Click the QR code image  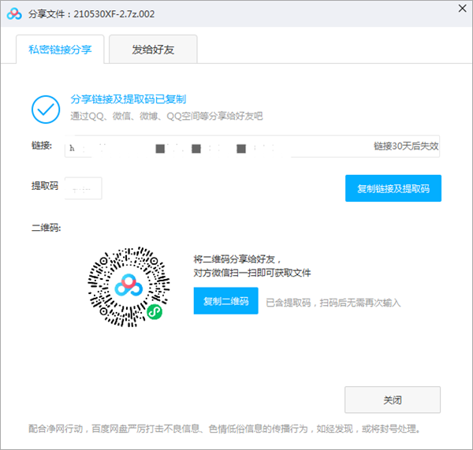pyautogui.click(x=128, y=287)
